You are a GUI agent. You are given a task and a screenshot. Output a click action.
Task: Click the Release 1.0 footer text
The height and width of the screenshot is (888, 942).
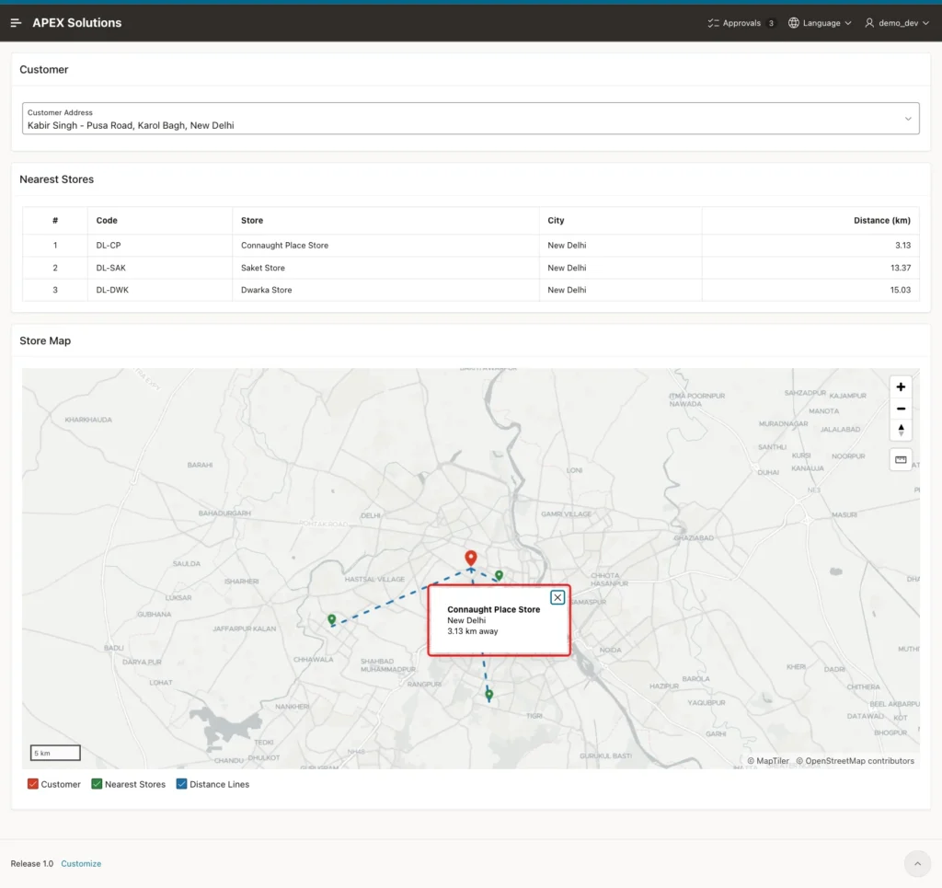coord(32,863)
